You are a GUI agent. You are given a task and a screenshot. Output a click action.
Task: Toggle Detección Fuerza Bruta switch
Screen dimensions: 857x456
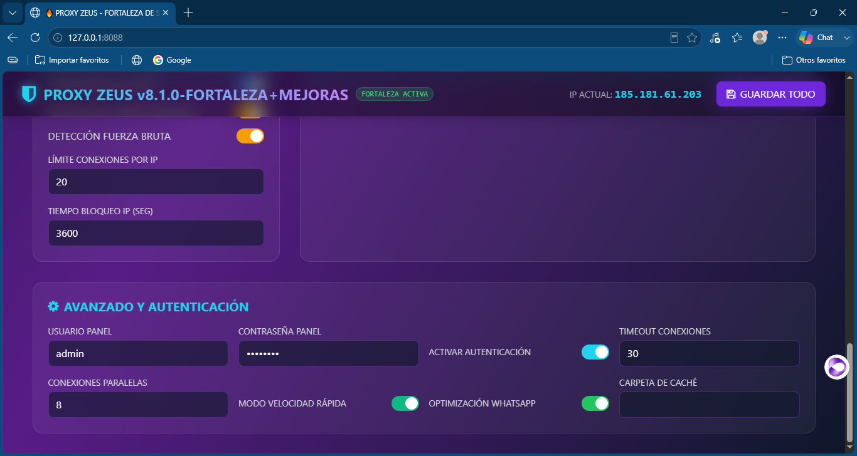click(x=250, y=136)
